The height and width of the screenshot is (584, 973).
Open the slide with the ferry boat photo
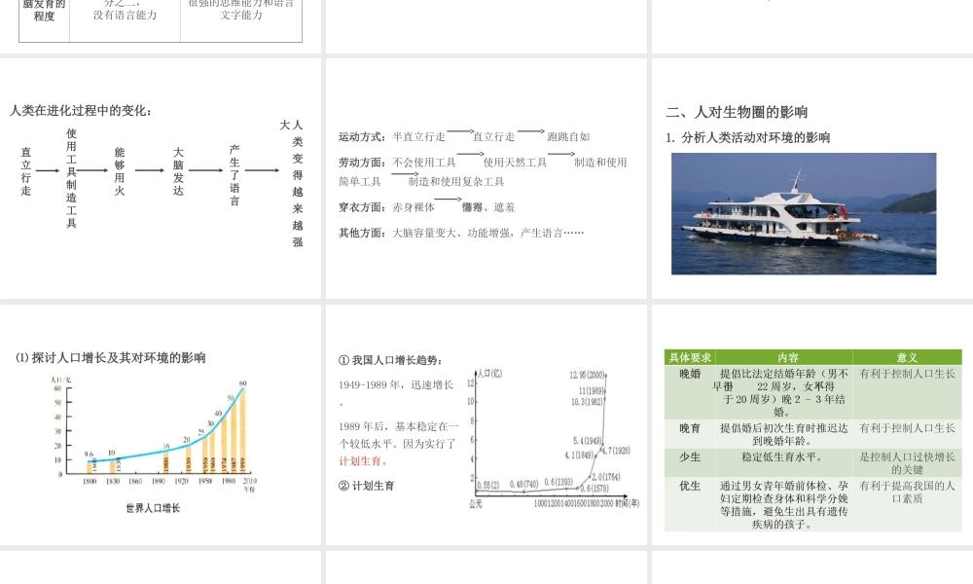coord(812,179)
